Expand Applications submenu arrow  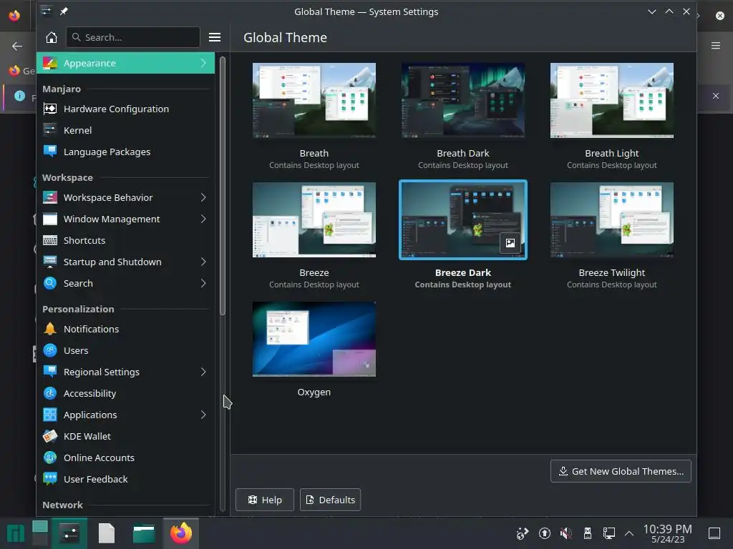pos(203,415)
